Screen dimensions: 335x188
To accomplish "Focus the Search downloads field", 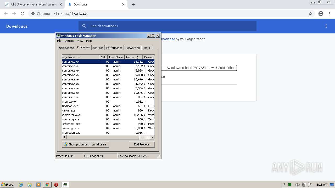I will [167, 26].
